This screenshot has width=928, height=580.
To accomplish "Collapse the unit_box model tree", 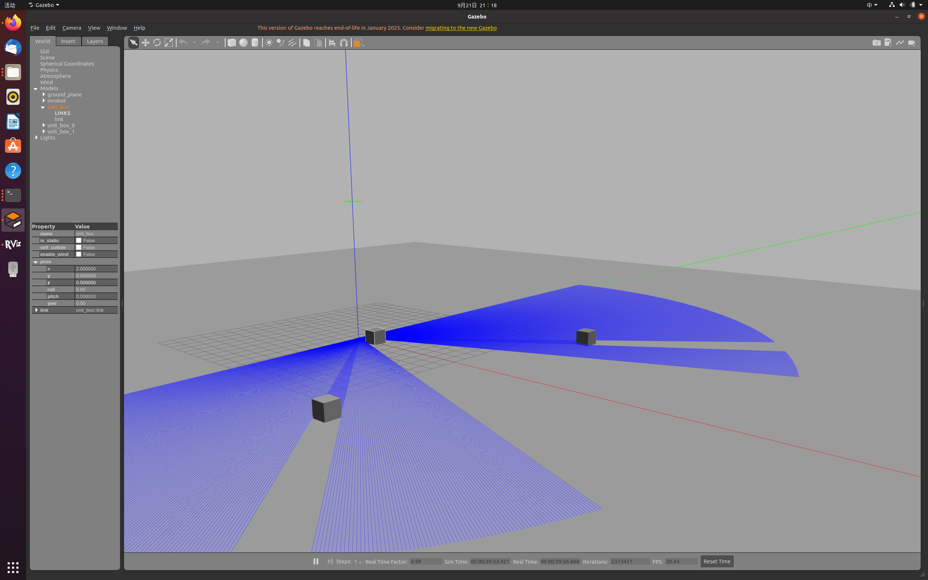I will pos(43,107).
